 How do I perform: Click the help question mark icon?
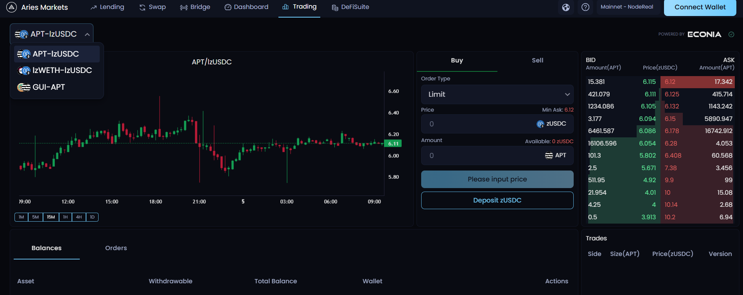tap(585, 7)
